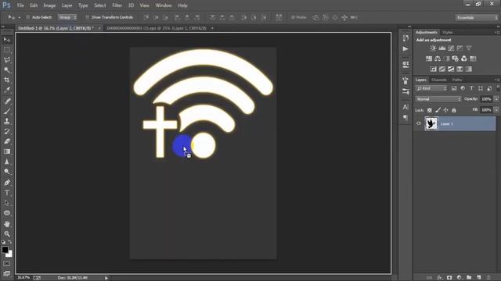
Task: Toggle lock image pixels brush icon
Action: pos(438,110)
